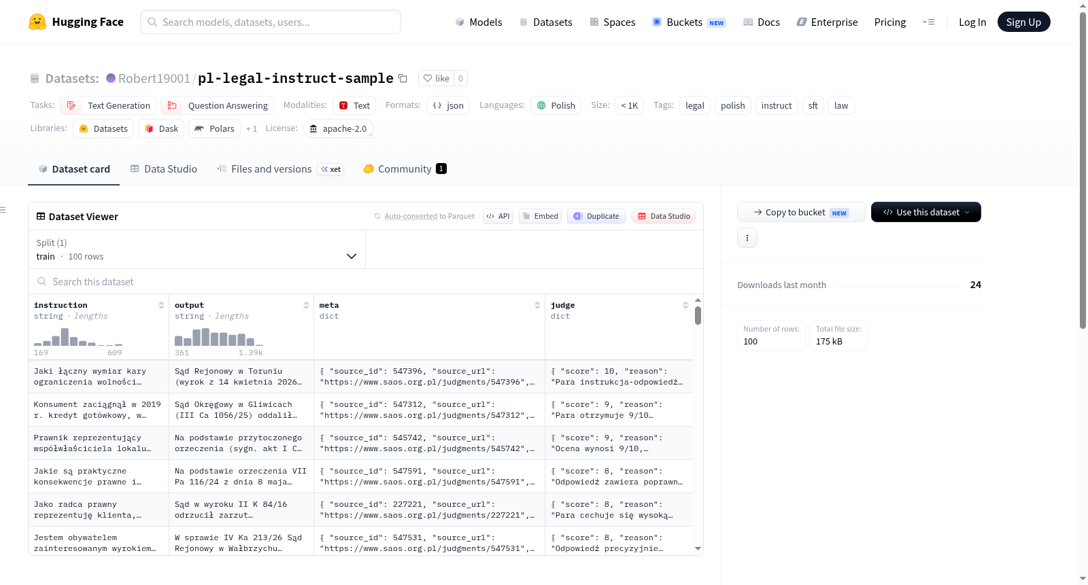The width and height of the screenshot is (1088, 585).
Task: Click the three-dot more options button
Action: [x=747, y=238]
